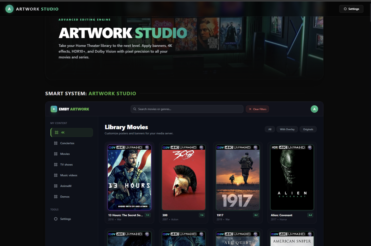Filter by With Overlay
The width and height of the screenshot is (371, 246).
[x=287, y=129]
